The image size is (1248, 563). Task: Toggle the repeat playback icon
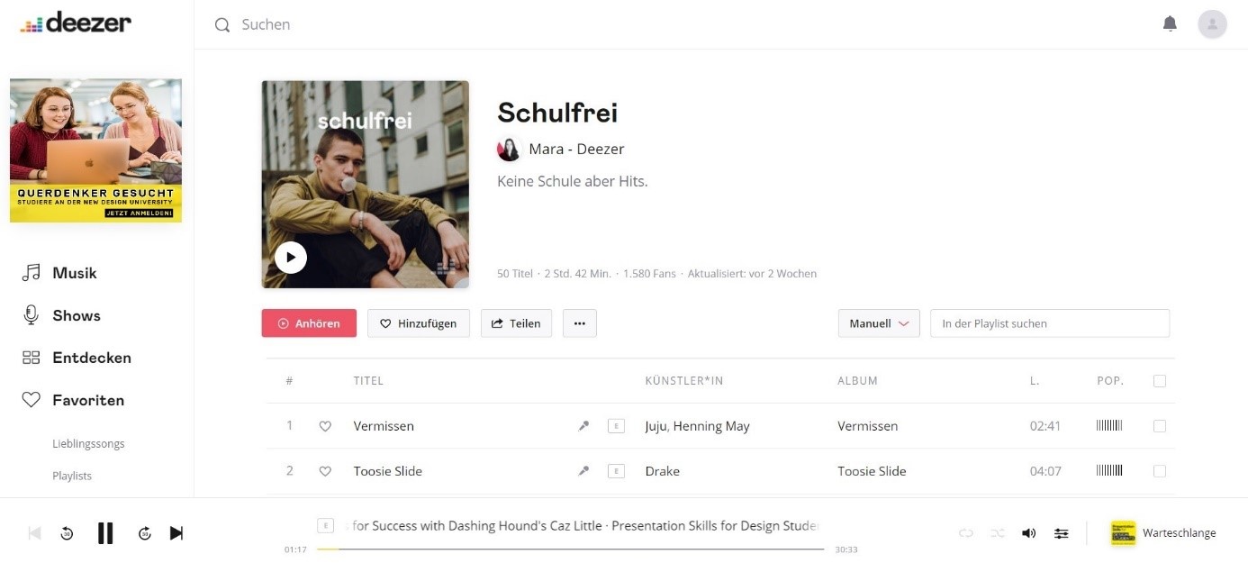point(965,533)
